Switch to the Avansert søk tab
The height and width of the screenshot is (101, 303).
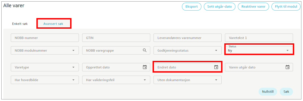53,24
